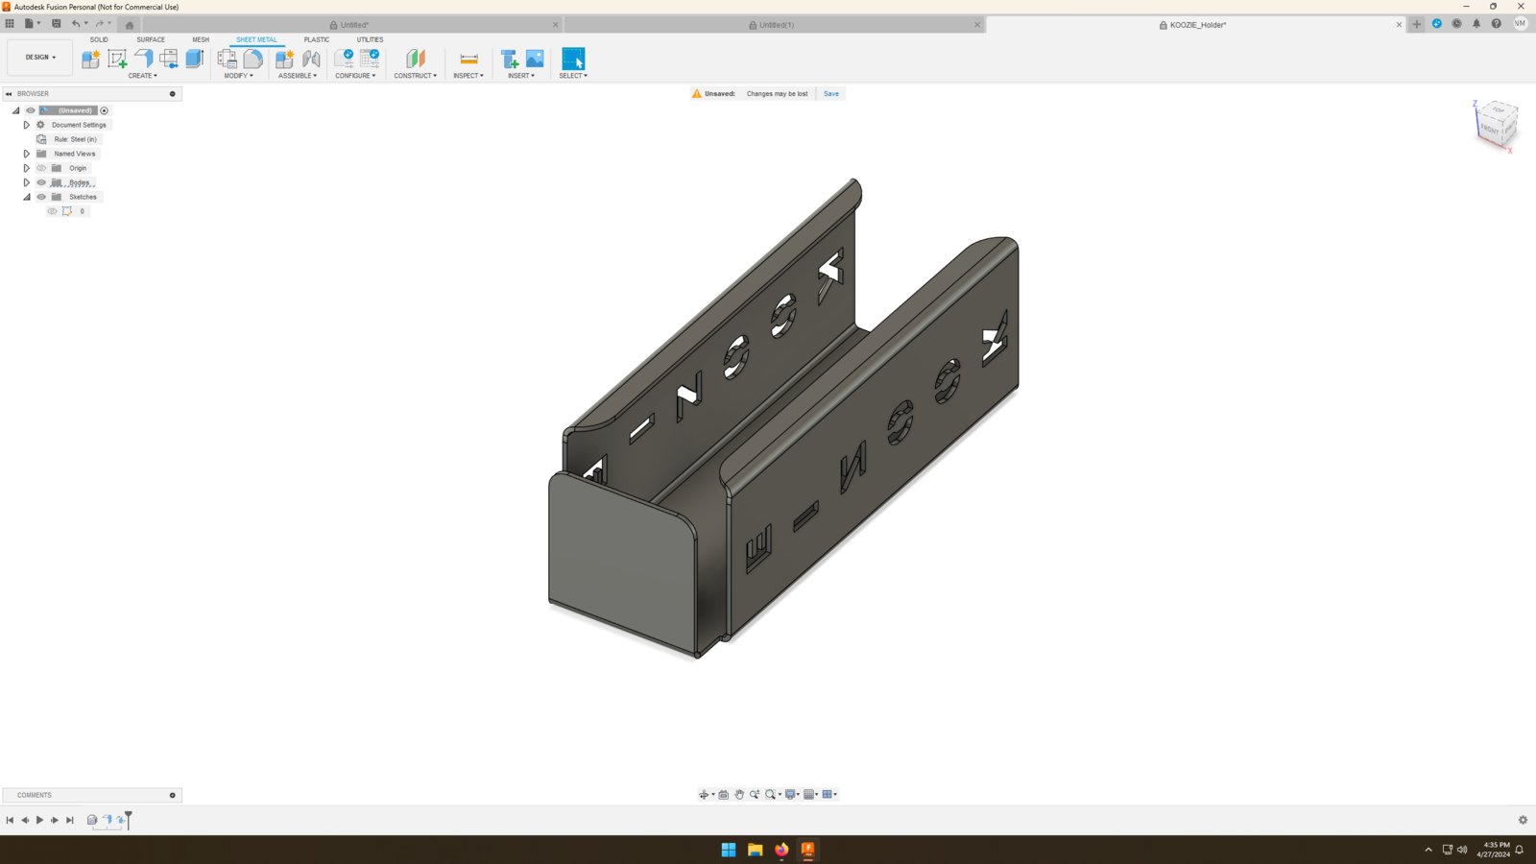1536x864 pixels.
Task: Click the Redo arrow icon
Action: pyautogui.click(x=99, y=24)
